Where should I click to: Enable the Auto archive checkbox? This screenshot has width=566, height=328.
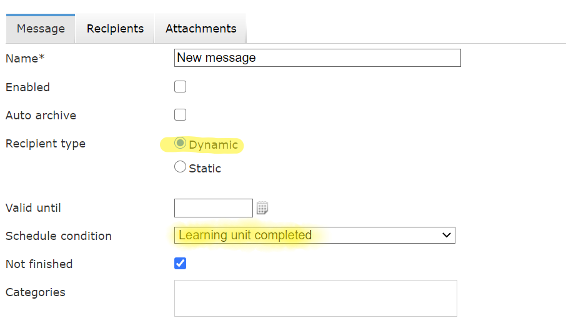180,115
